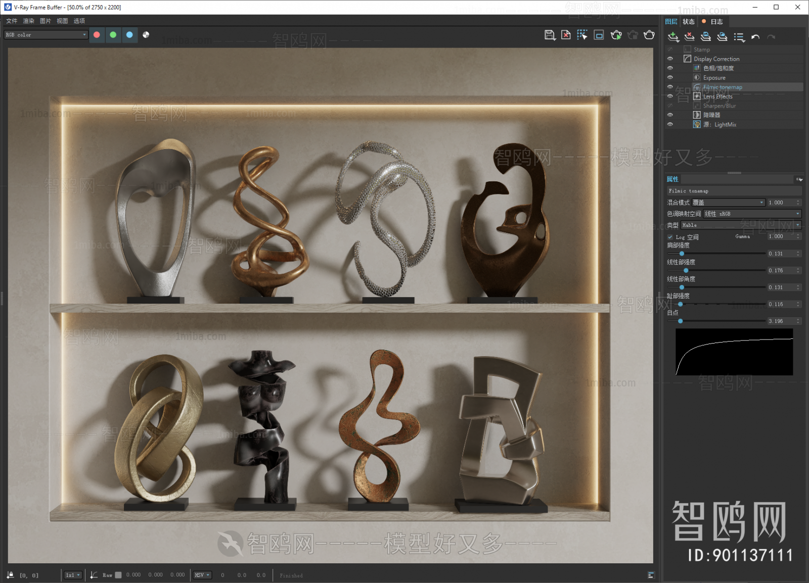
Task: Open the 混合模式 dropdown
Action: point(728,203)
